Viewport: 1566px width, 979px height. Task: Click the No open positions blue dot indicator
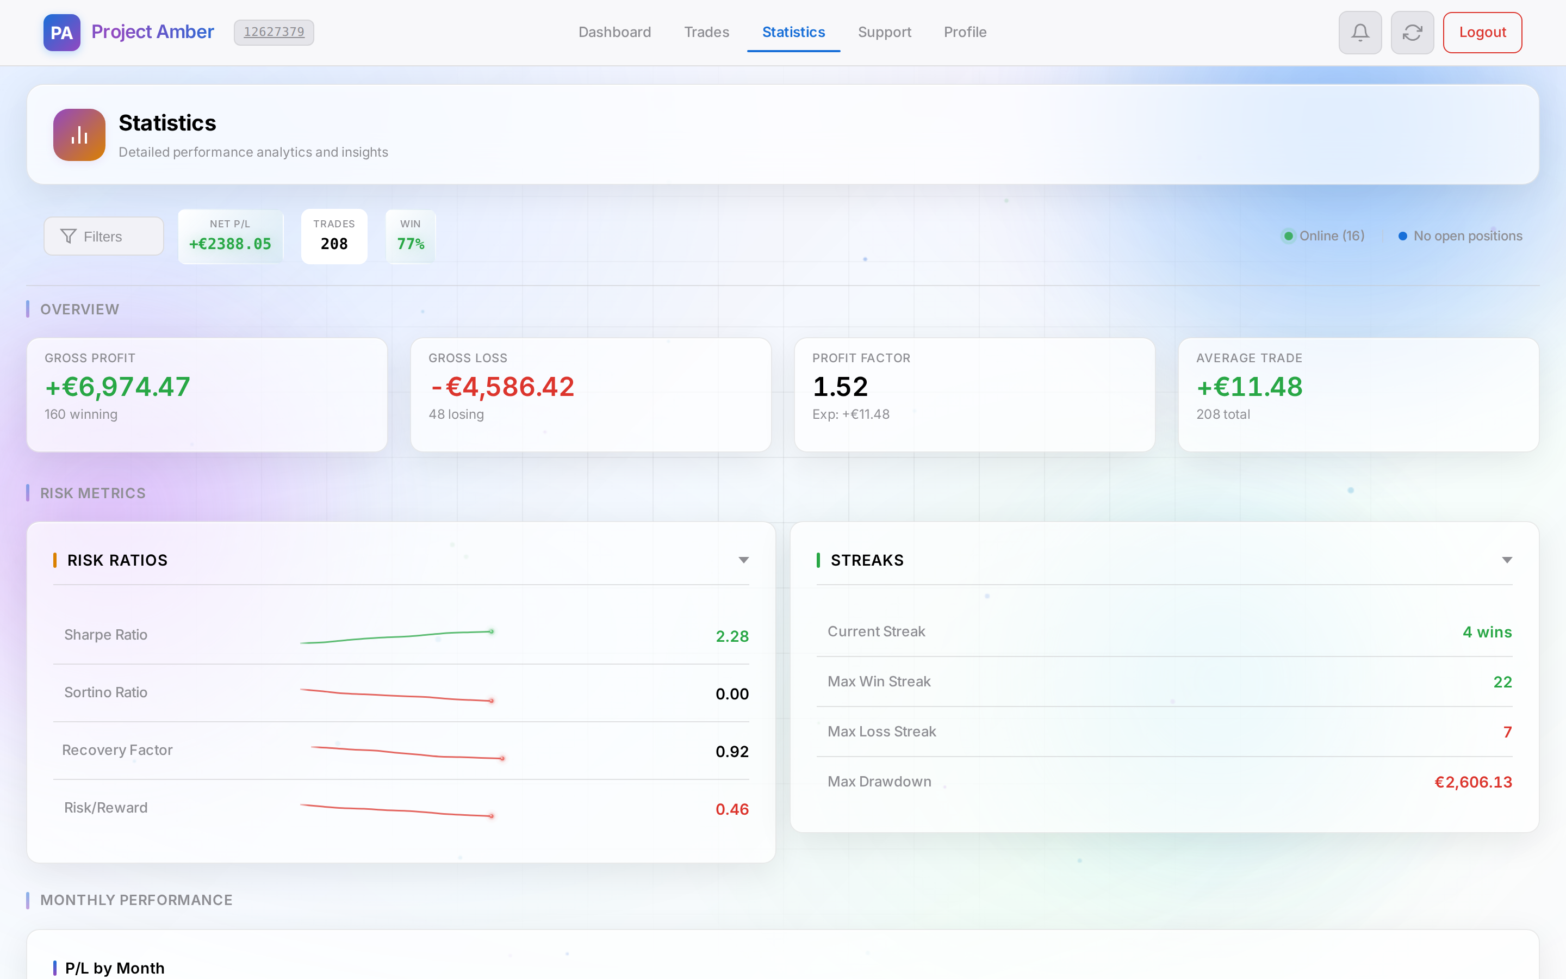point(1402,236)
